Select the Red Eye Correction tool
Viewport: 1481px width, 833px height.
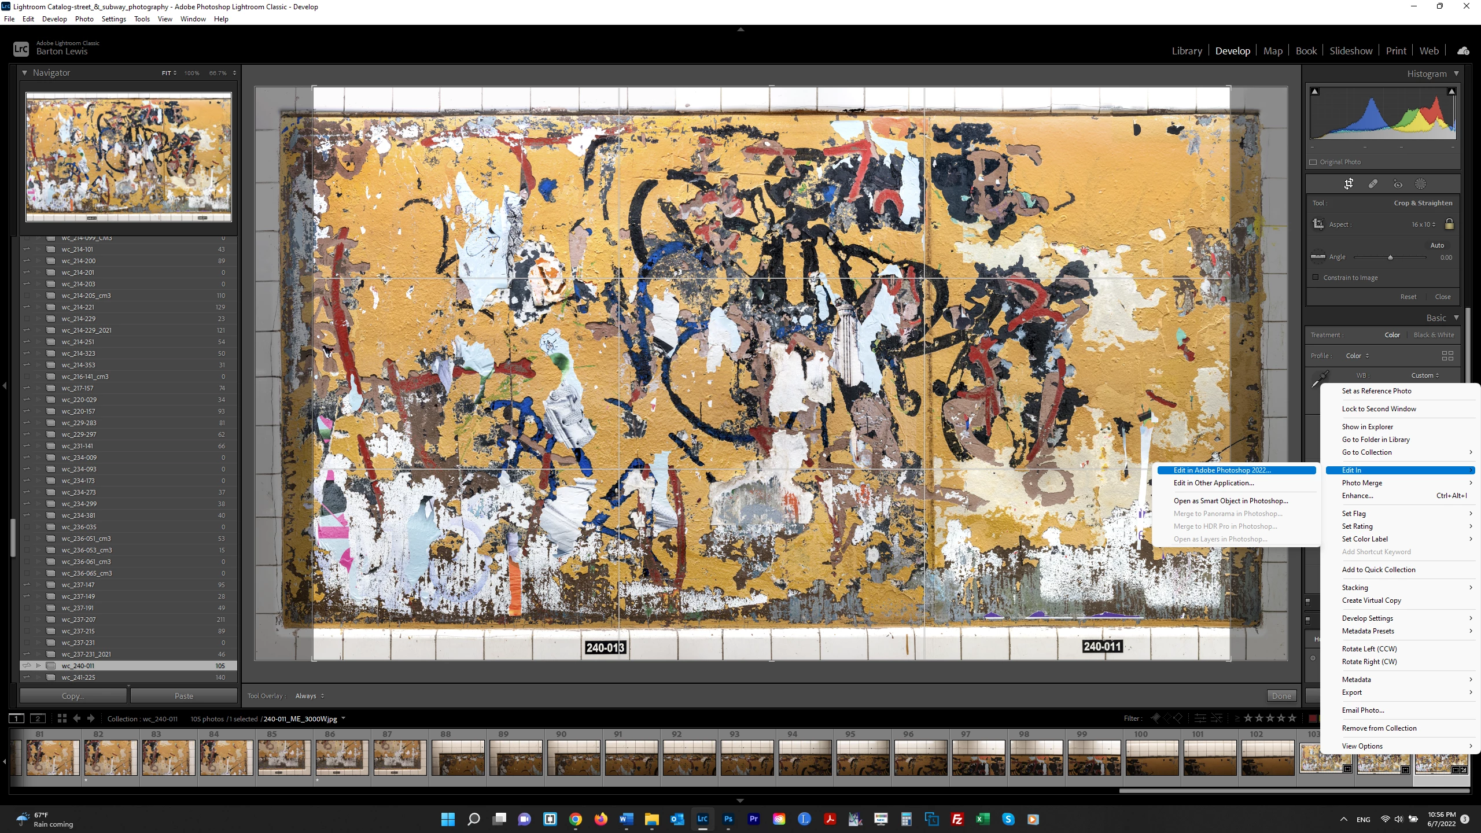click(1398, 184)
